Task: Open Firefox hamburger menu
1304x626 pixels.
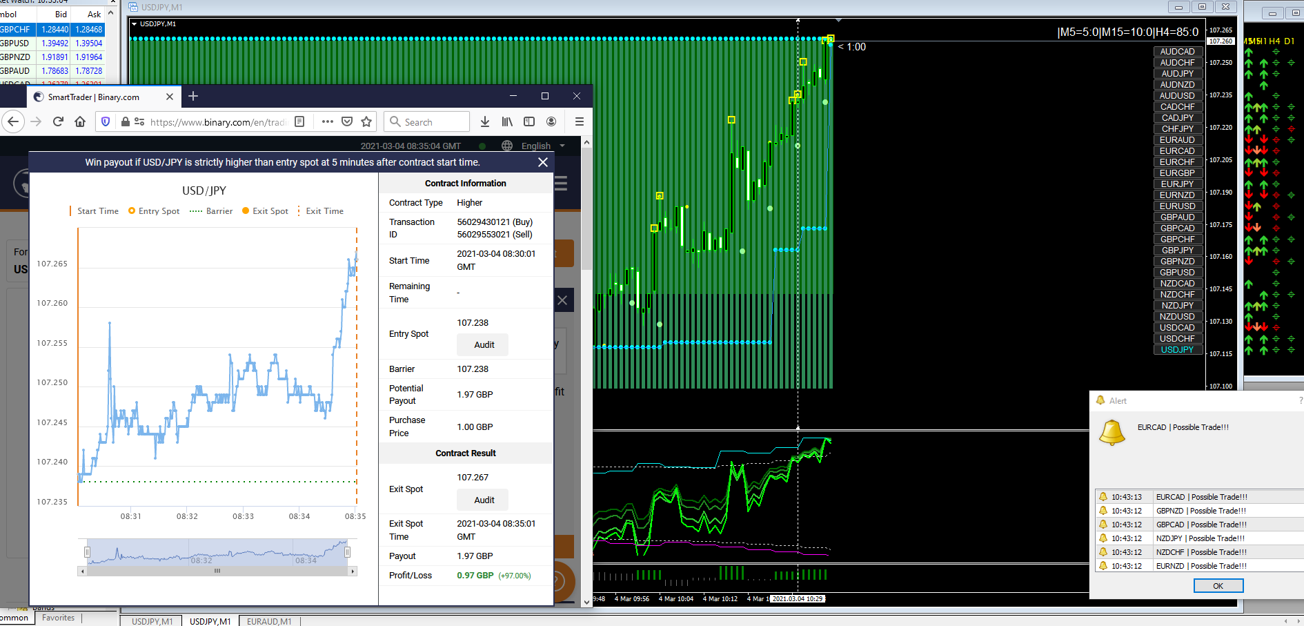Action: click(580, 121)
